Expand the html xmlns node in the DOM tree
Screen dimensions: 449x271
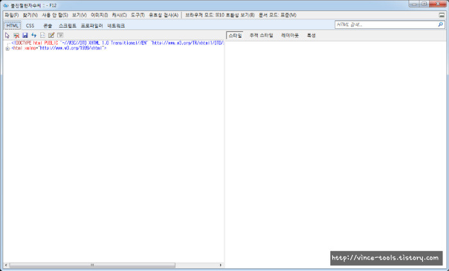click(x=8, y=49)
